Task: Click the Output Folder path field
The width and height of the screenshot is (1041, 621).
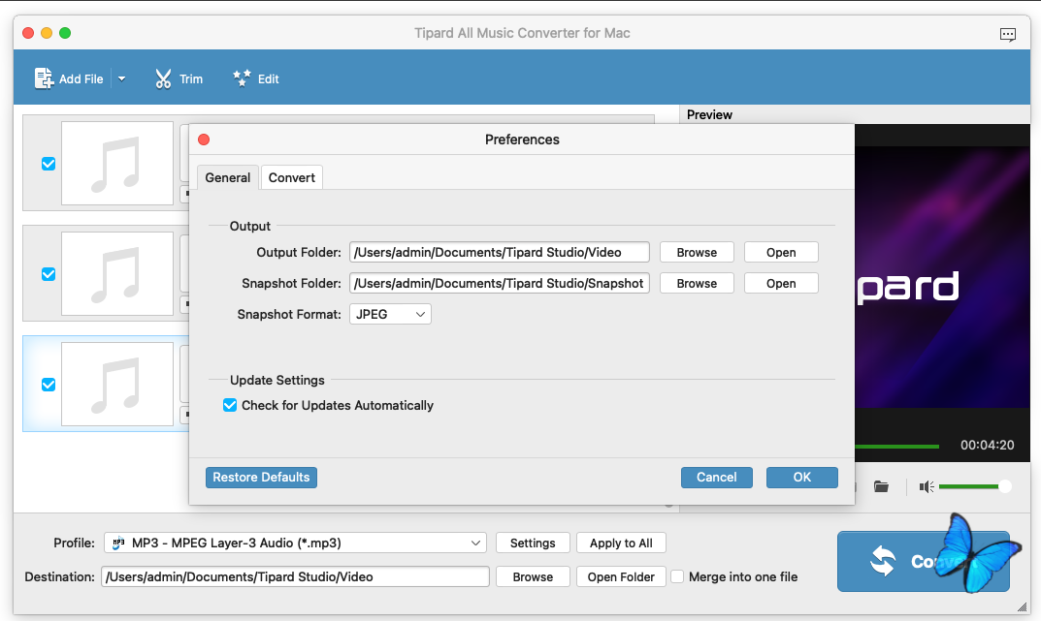Action: coord(500,253)
